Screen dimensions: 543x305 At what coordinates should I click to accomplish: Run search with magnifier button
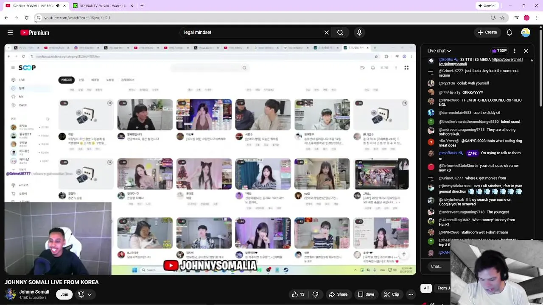click(x=340, y=32)
